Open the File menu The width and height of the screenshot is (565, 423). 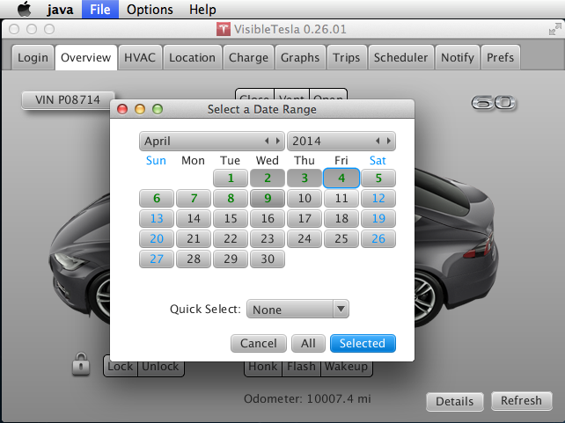tap(100, 9)
